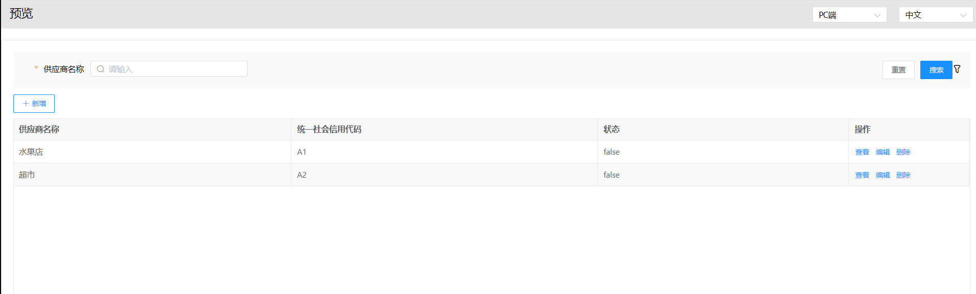The width and height of the screenshot is (976, 294).
Task: Click the filter funnel icon beside 搜索
Action: (957, 69)
